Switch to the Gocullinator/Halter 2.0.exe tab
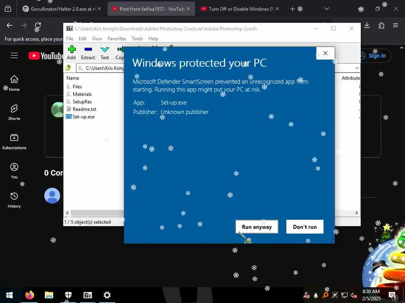The image size is (405, 303). tap(62, 9)
